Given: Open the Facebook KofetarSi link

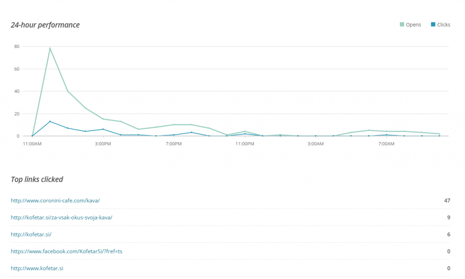Looking at the screenshot, I should [66, 251].
